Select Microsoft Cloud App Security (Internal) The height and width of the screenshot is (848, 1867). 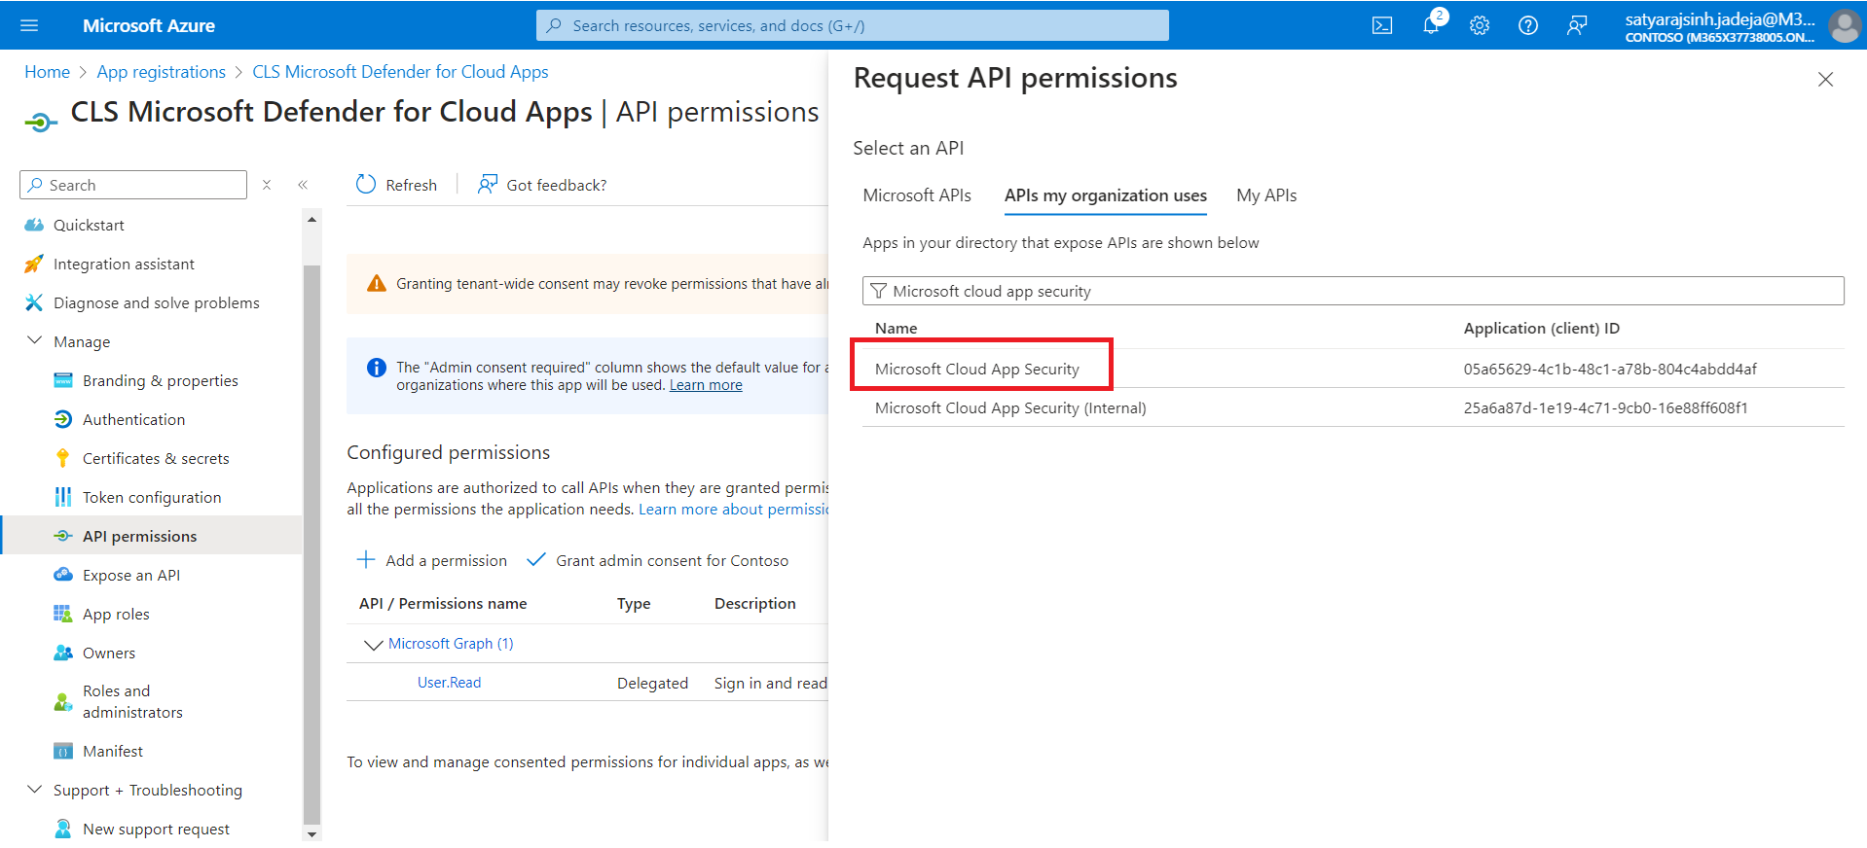1010,407
